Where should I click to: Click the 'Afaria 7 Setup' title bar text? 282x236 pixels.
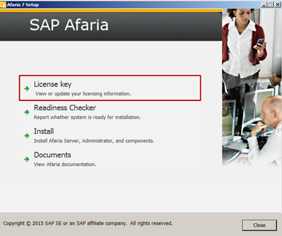[23, 5]
